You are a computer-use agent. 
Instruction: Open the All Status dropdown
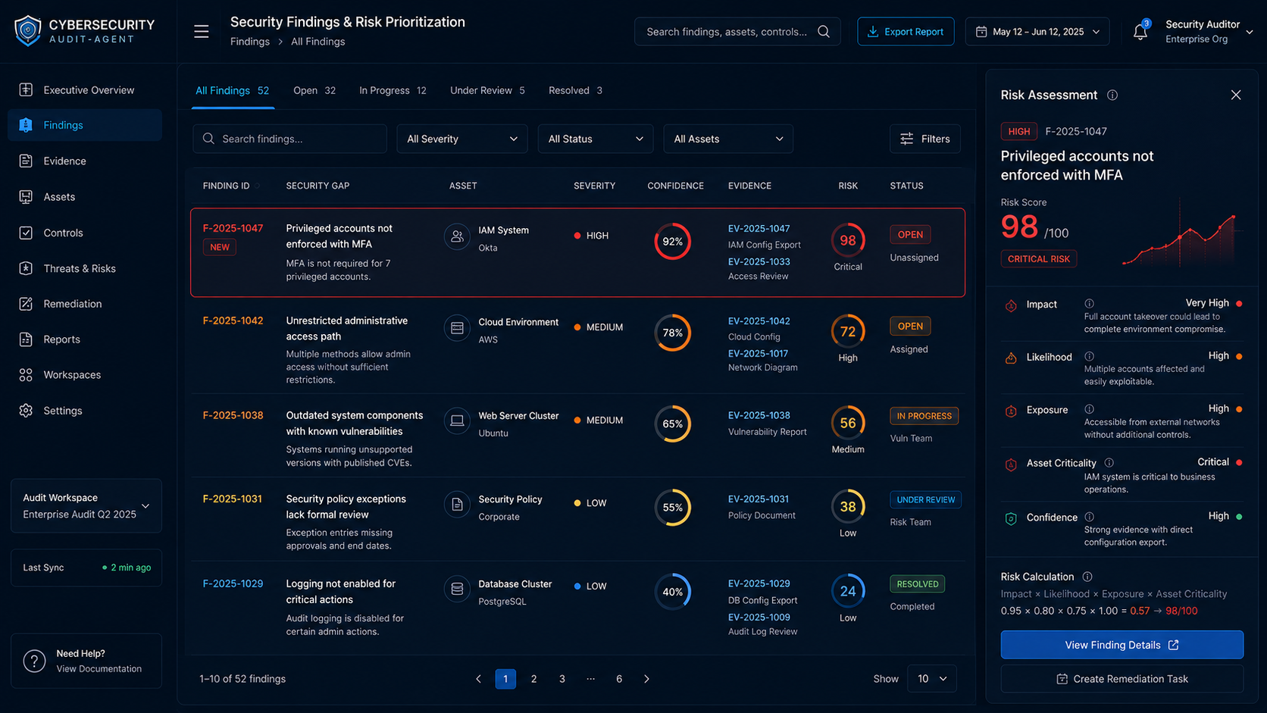point(596,139)
